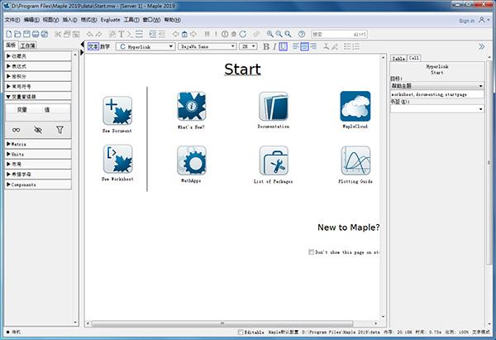Switch to the Table tab
This screenshot has height=340, width=496.
click(x=399, y=59)
